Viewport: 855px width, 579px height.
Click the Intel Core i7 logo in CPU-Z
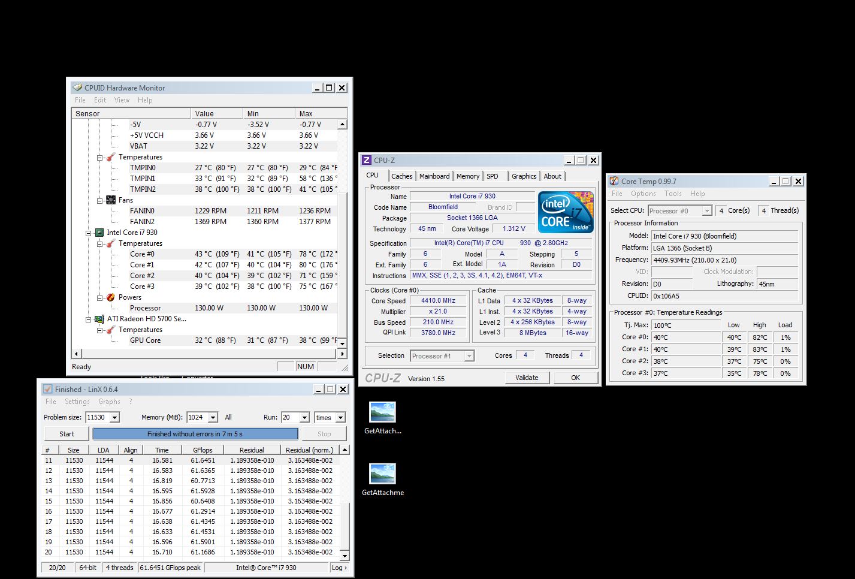[x=566, y=212]
